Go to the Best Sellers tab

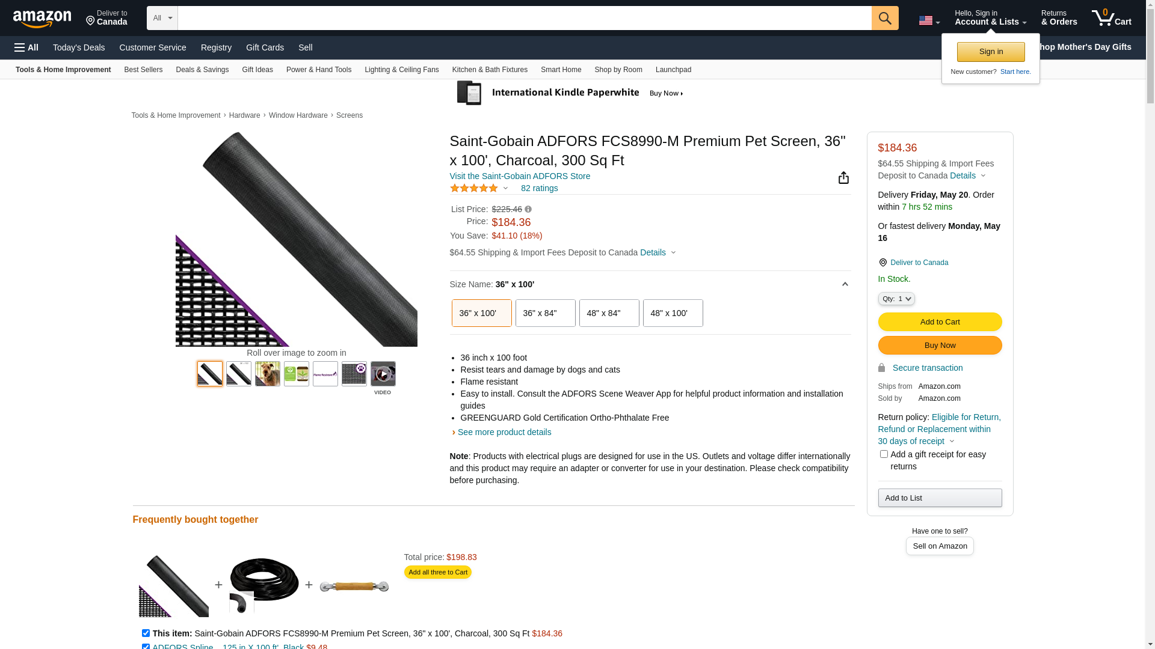[x=143, y=70]
